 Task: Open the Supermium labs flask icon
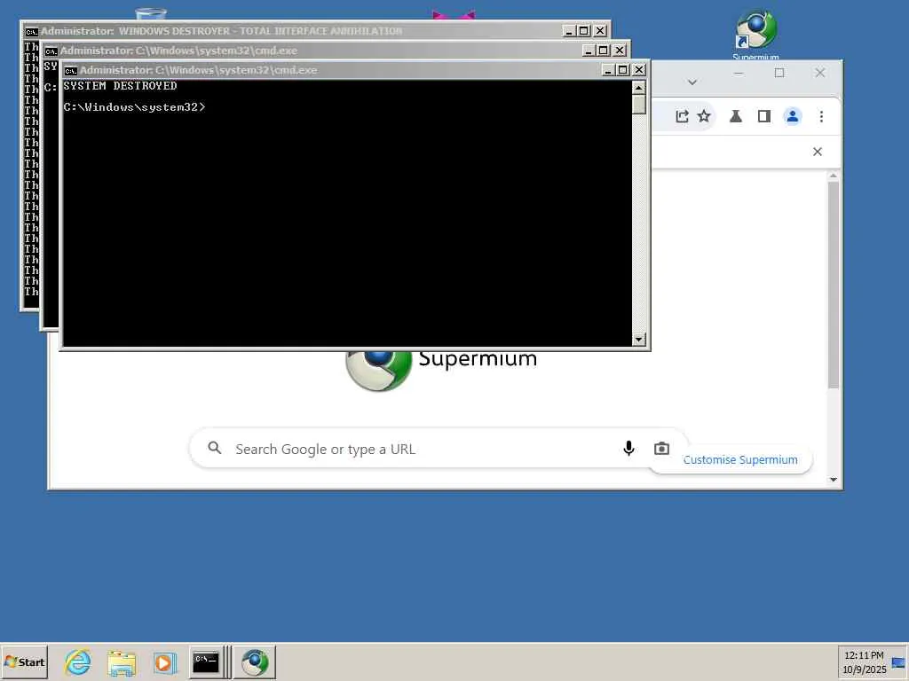point(736,116)
